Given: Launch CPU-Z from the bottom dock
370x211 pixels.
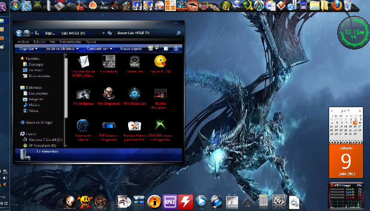Looking at the screenshot, I should (x=170, y=202).
